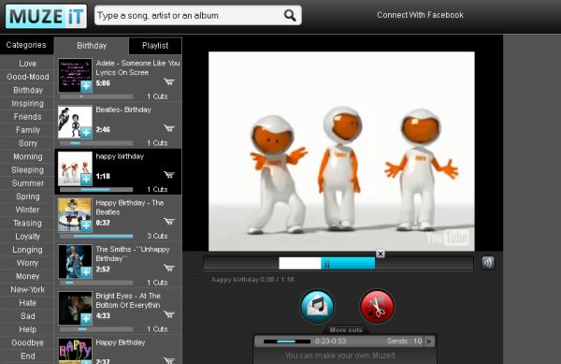Viewport: 561px width, 364px height.
Task: Open the Summer category
Action: 27,183
